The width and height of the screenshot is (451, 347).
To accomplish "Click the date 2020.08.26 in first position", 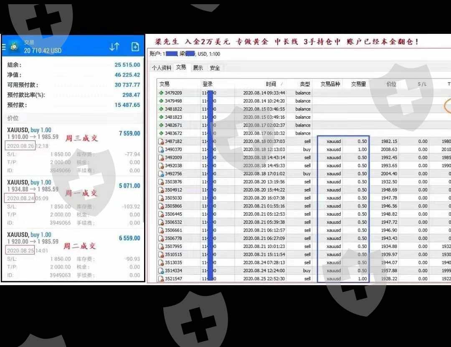I will 20,146.
